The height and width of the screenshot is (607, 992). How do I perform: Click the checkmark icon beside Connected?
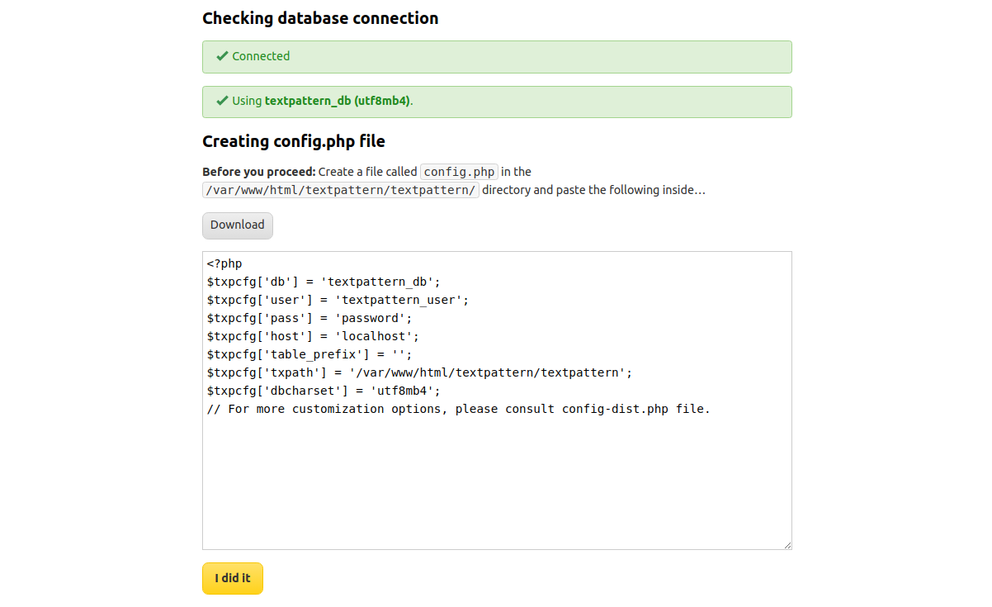(222, 56)
